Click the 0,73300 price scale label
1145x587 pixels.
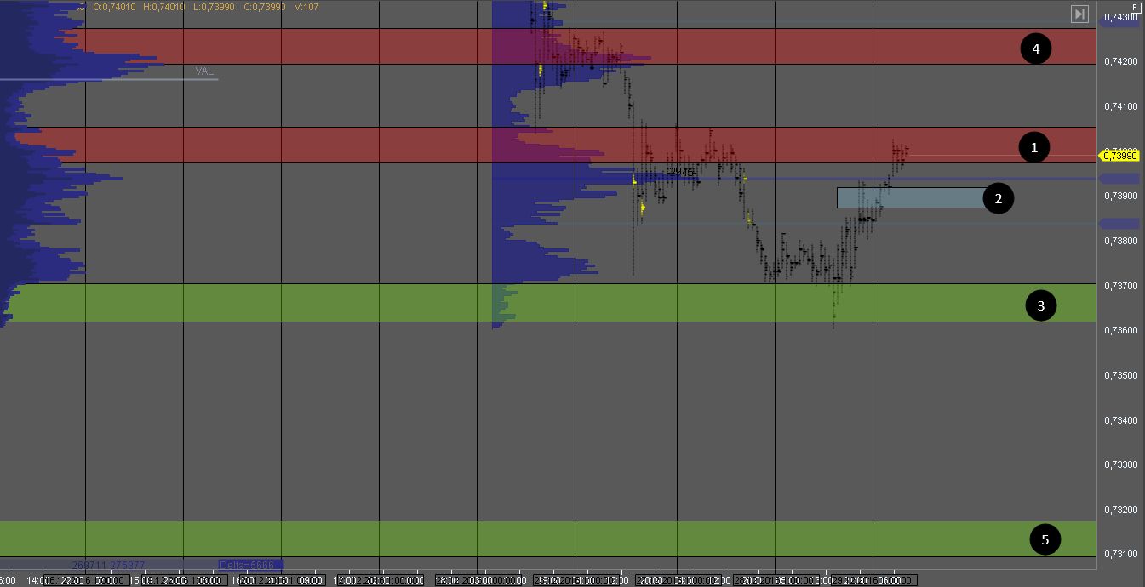(x=1119, y=465)
